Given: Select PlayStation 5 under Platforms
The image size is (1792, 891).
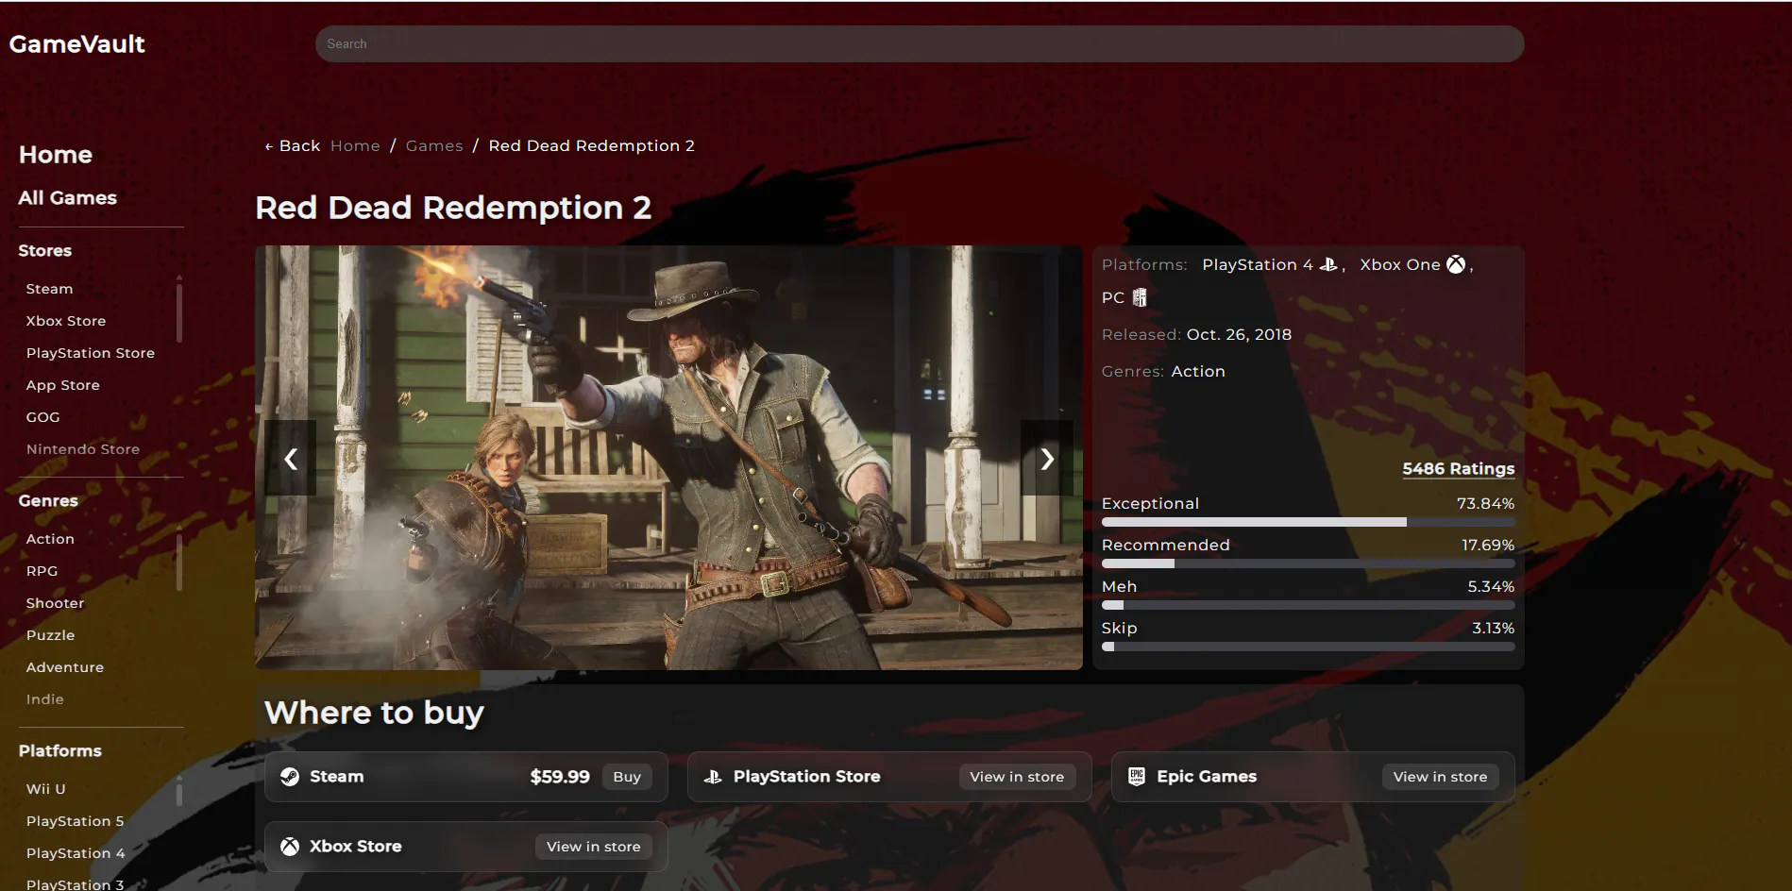Looking at the screenshot, I should coord(76,821).
